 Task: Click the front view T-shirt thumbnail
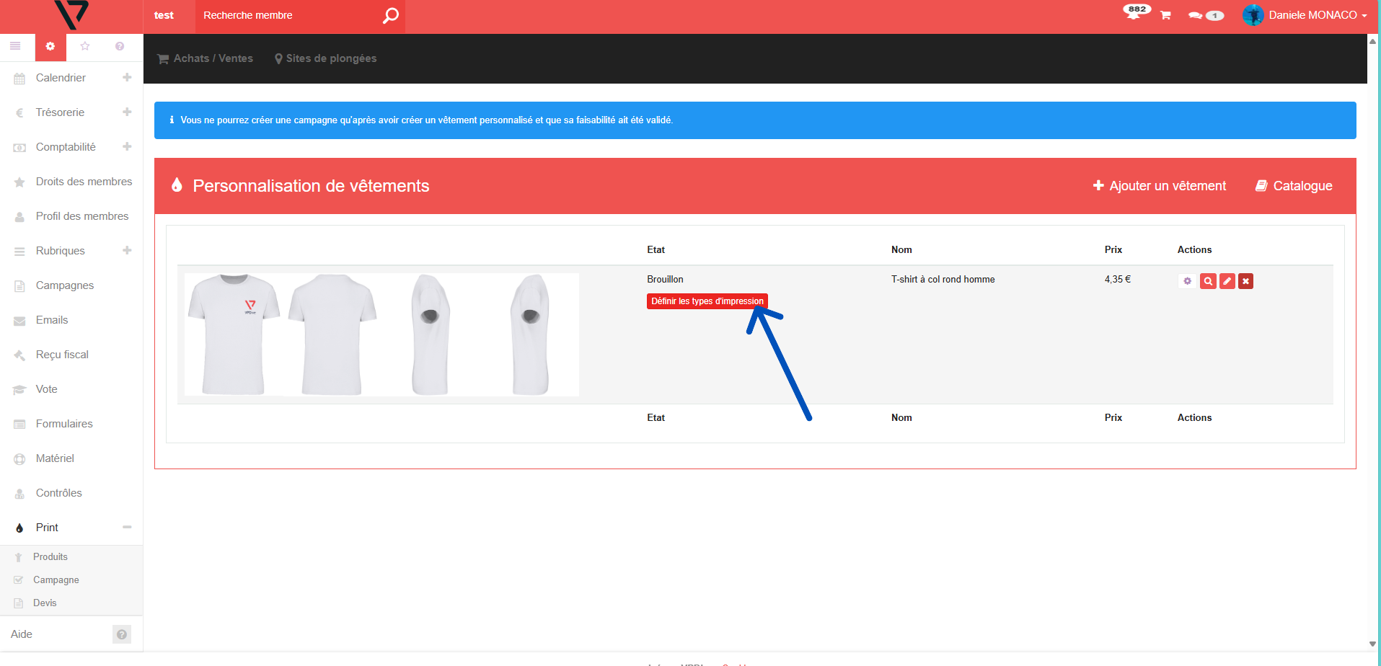[233, 334]
